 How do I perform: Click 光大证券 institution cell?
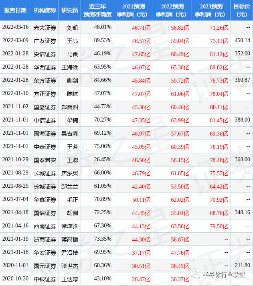point(45,28)
